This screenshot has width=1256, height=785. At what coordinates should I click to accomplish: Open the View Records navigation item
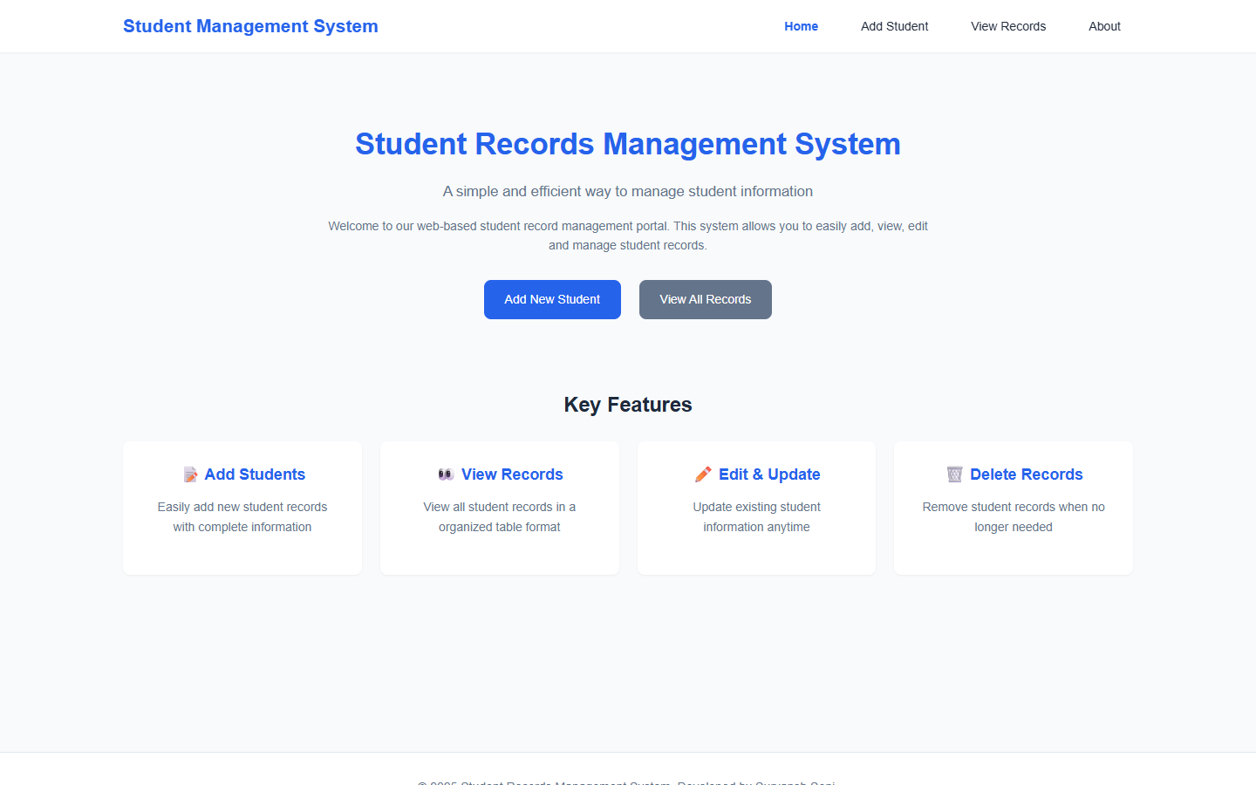[x=1008, y=26]
